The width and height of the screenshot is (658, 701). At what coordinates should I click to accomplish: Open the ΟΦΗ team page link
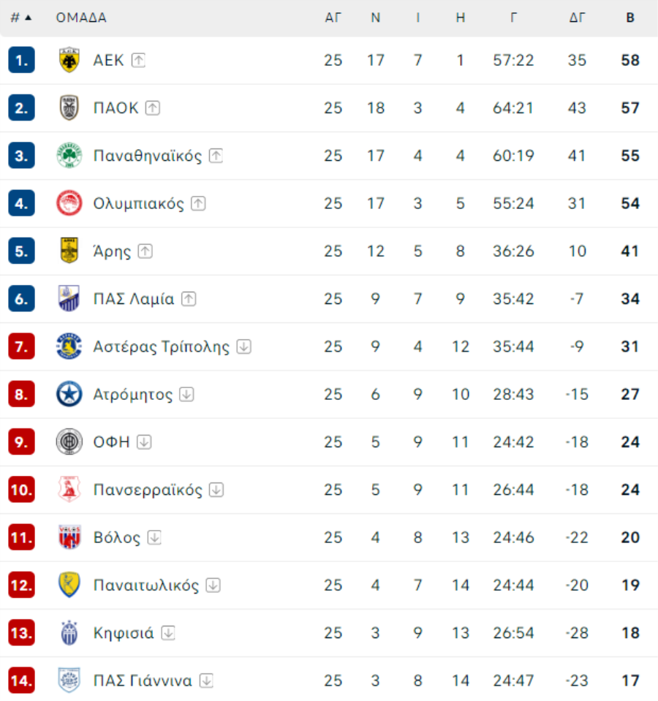[x=111, y=442]
